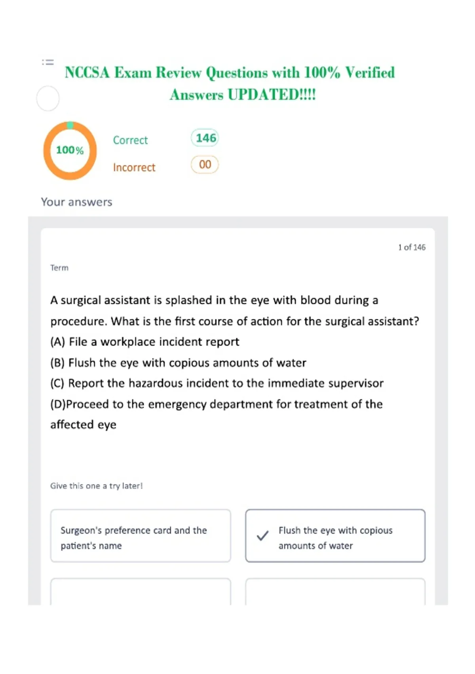Select the blank answer option at bottom left
The width and height of the screenshot is (475, 674).
(141, 592)
